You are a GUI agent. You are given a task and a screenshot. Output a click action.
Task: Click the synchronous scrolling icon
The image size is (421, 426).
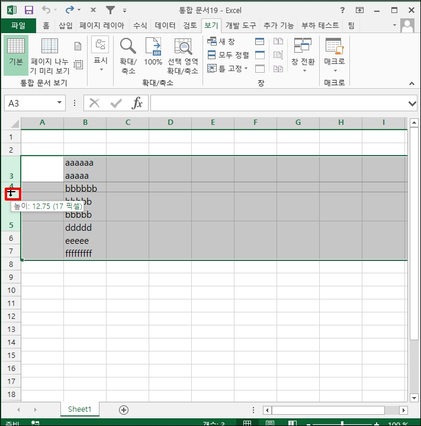click(278, 55)
